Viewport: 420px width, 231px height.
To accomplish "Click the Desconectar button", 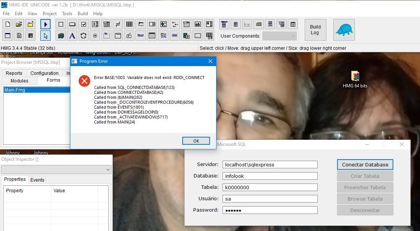I will 365,210.
